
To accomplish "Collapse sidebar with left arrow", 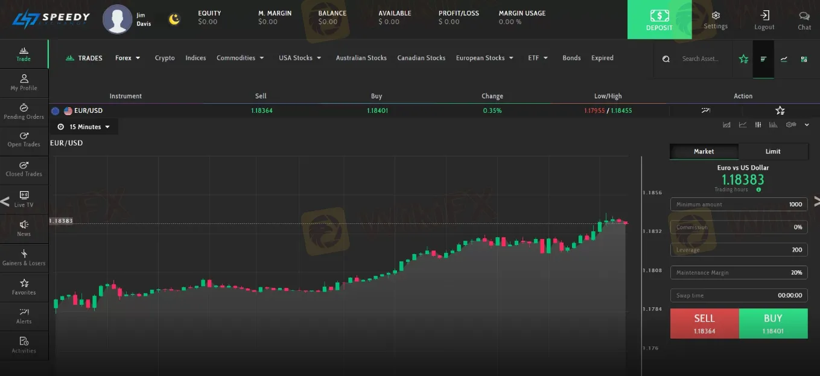I will click(5, 201).
